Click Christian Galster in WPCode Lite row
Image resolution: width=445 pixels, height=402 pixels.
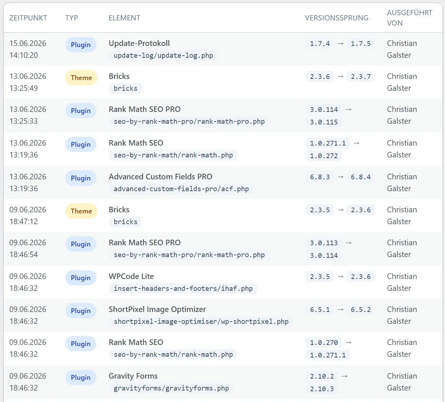pyautogui.click(x=402, y=282)
